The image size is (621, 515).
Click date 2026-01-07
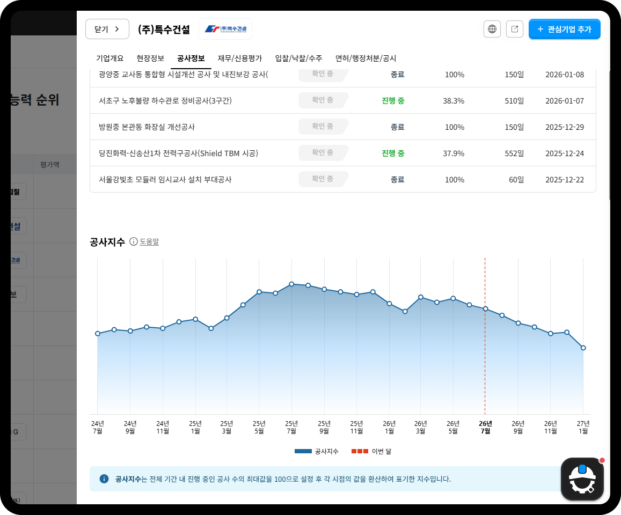(564, 101)
